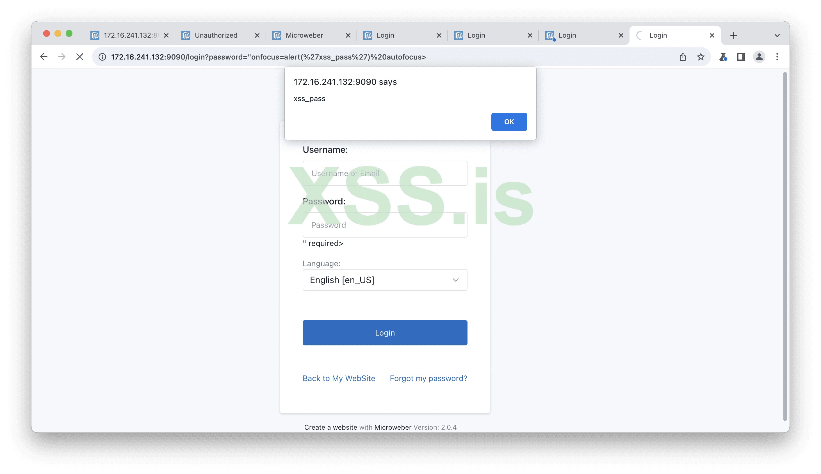Image resolution: width=821 pixels, height=474 pixels.
Task: Open a new tab with the plus button
Action: (x=733, y=35)
